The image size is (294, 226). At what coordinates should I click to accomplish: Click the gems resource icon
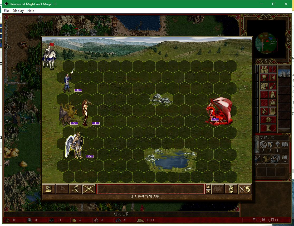coord(118,220)
